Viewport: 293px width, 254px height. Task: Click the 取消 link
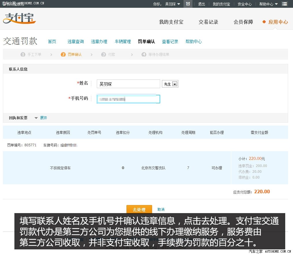point(161,209)
